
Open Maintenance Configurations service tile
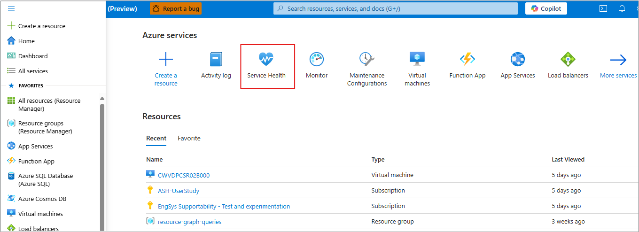click(x=367, y=69)
